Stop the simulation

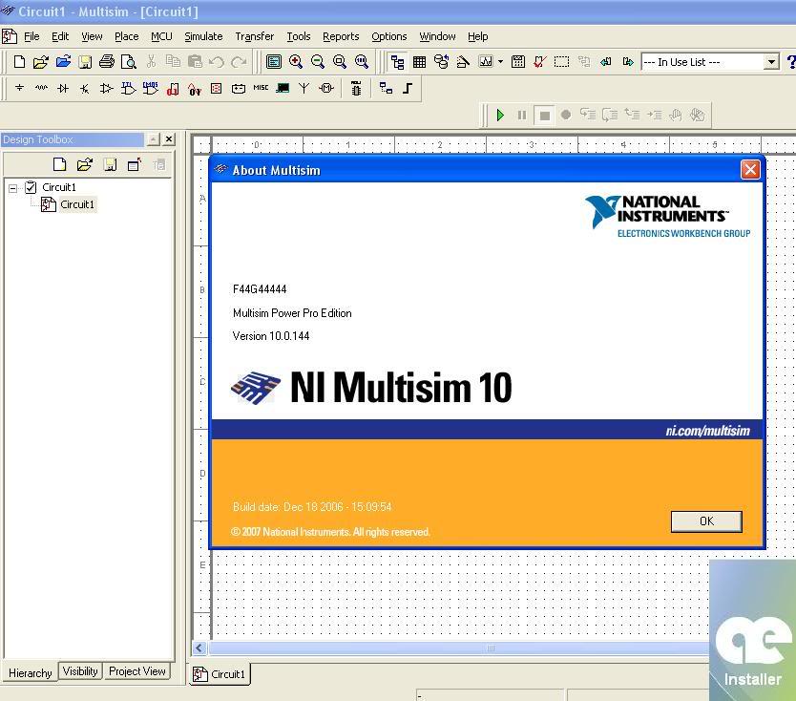pos(544,116)
